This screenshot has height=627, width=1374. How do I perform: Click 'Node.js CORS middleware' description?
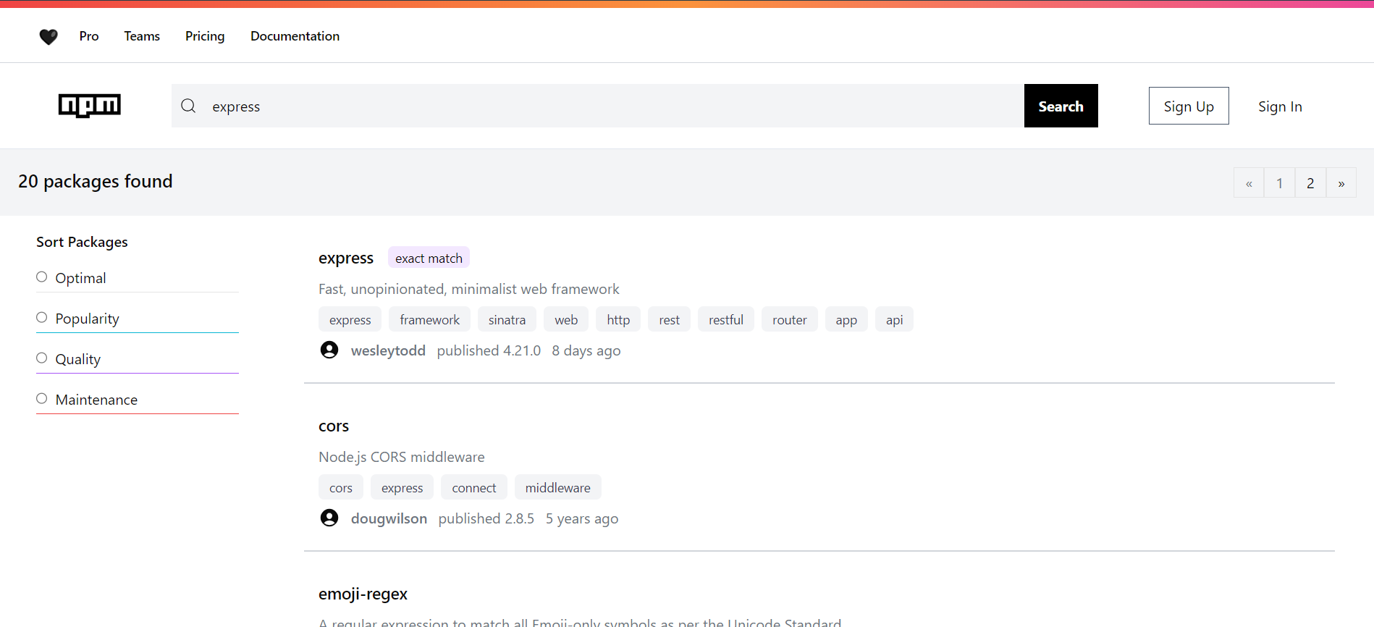pyautogui.click(x=402, y=457)
